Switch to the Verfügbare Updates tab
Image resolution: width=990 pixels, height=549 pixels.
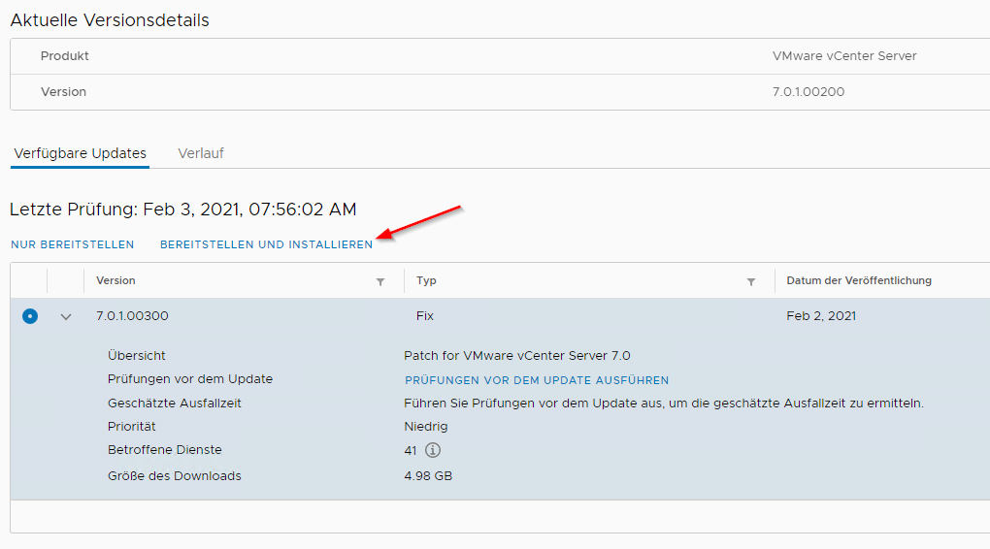coord(80,153)
